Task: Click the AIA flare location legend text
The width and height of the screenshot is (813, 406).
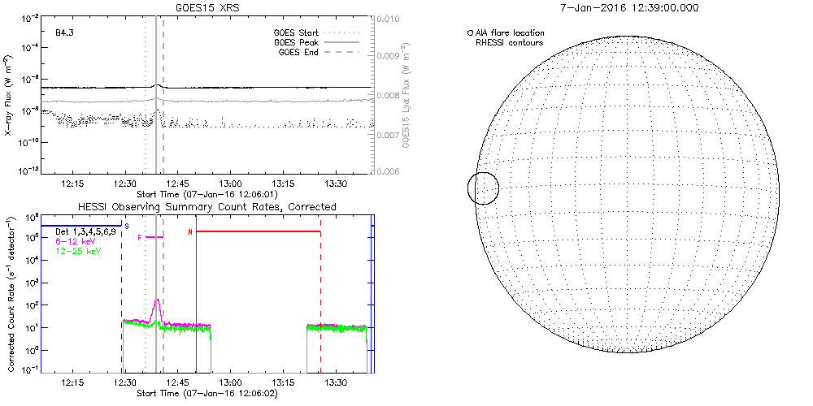Action: coord(509,33)
